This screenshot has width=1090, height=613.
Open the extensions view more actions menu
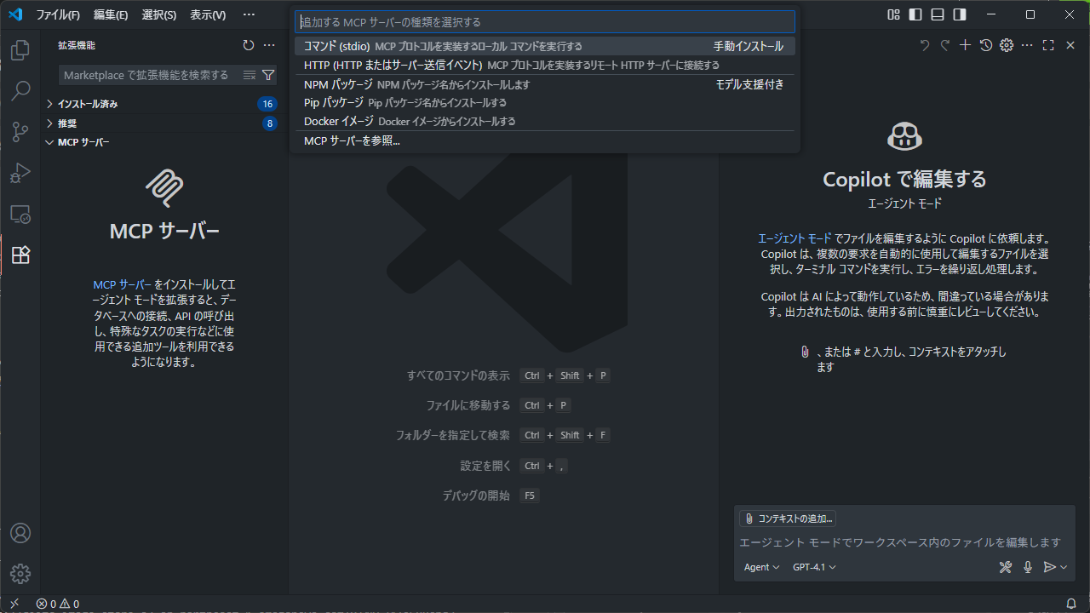coord(269,45)
